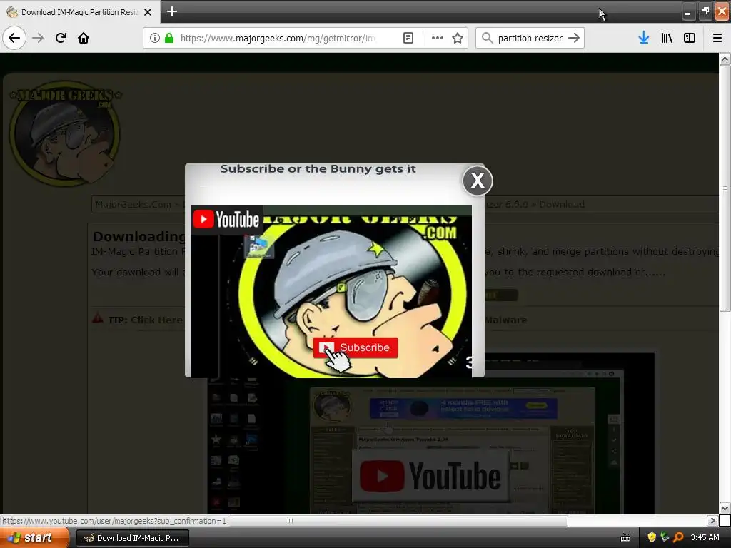
Task: Click the YouTube logo in the popup
Action: pyautogui.click(x=226, y=220)
